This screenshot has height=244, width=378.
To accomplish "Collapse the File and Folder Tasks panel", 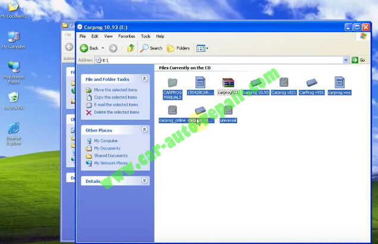I will click(x=144, y=79).
